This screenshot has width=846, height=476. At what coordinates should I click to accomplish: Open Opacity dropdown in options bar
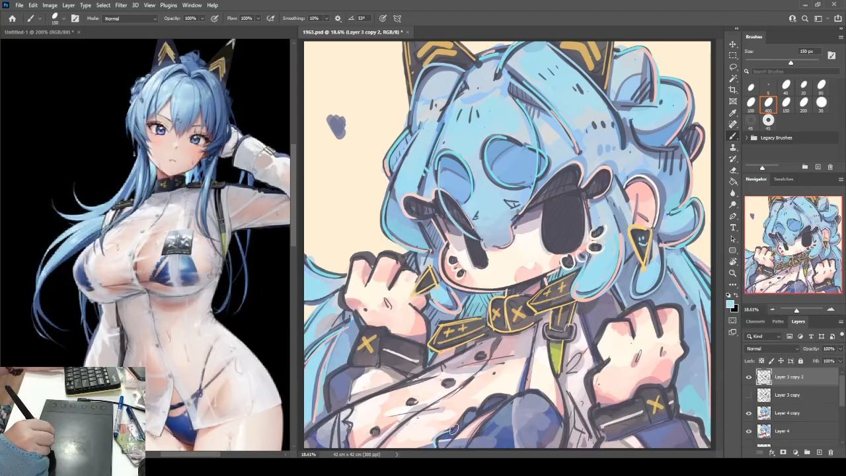[x=202, y=19]
